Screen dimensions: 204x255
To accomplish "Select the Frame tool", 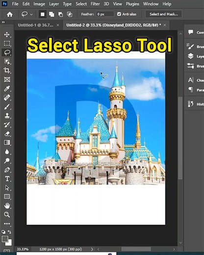I will point(7,79).
